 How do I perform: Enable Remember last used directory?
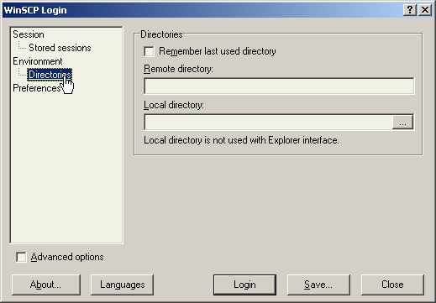(149, 51)
